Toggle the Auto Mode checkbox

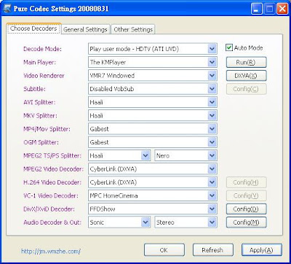tap(229, 47)
